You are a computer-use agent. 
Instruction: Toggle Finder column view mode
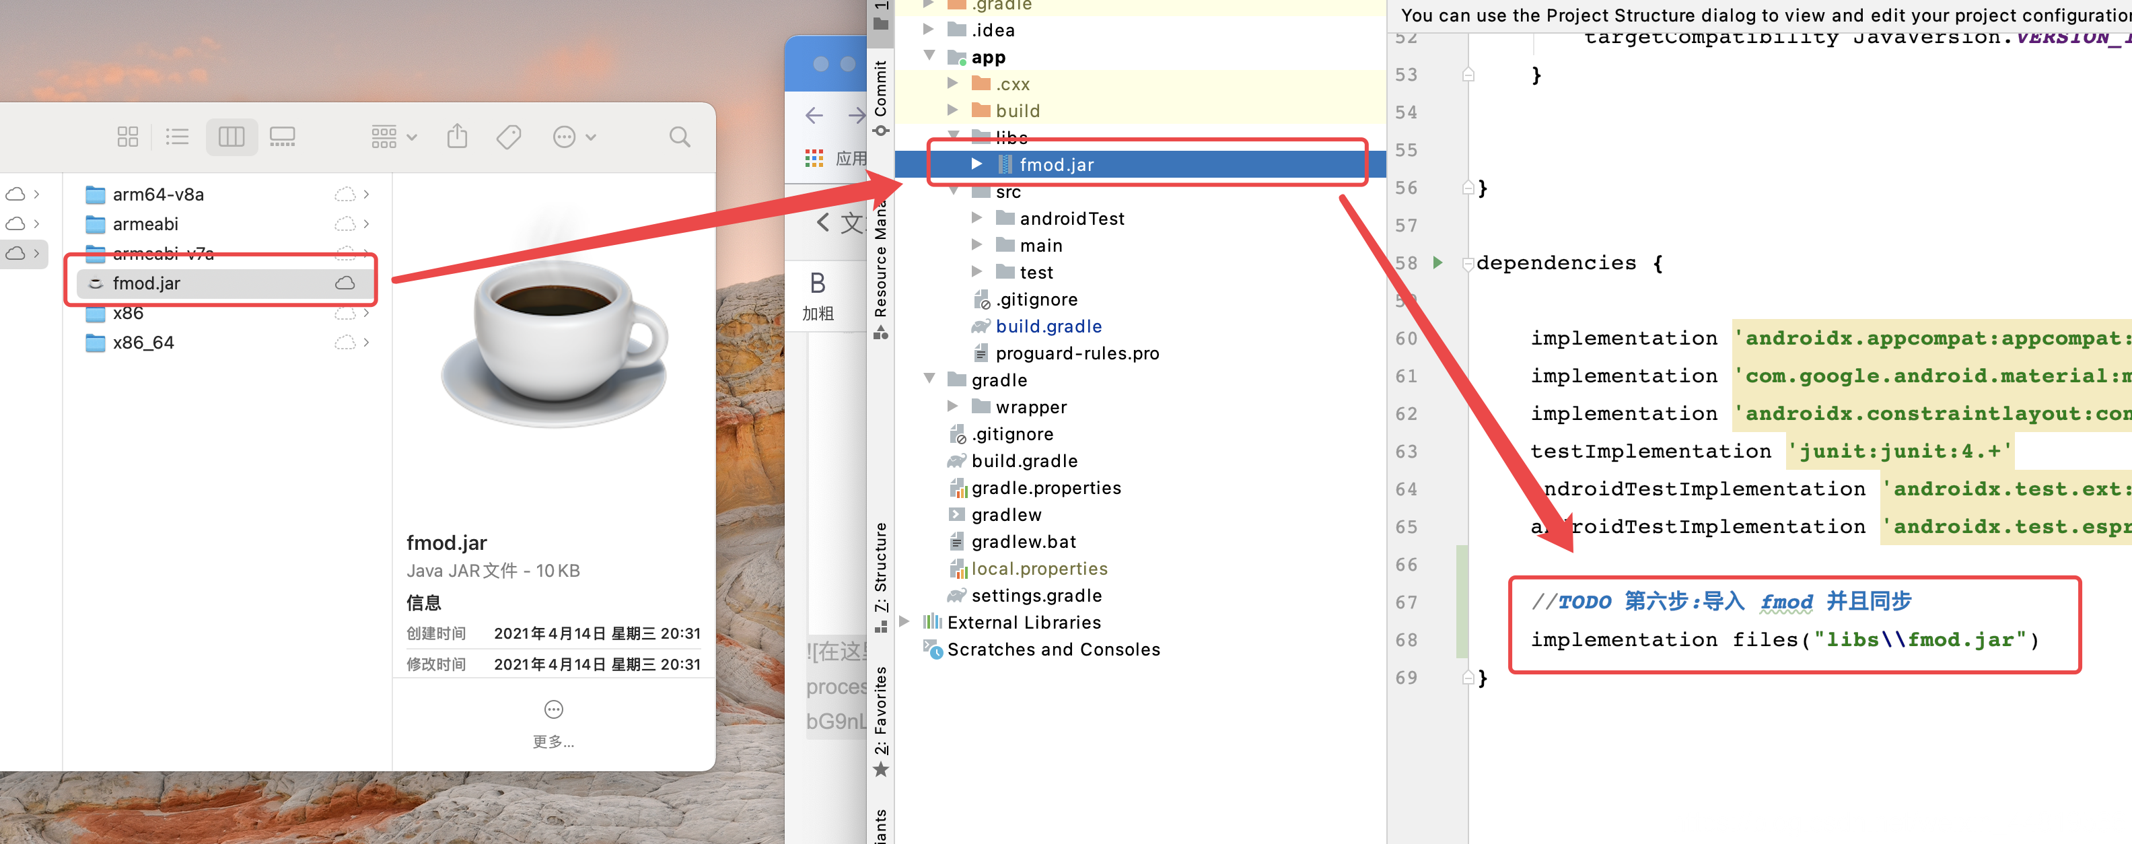click(x=231, y=137)
